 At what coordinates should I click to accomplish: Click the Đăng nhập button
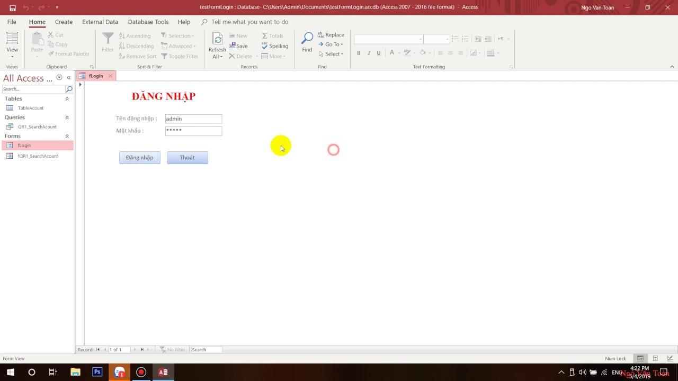point(140,158)
